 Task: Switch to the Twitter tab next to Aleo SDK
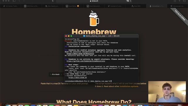[115, 6]
